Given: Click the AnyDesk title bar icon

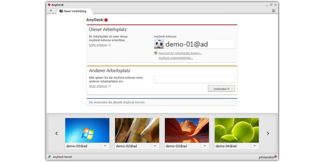Looking at the screenshot, I should 49,5.
